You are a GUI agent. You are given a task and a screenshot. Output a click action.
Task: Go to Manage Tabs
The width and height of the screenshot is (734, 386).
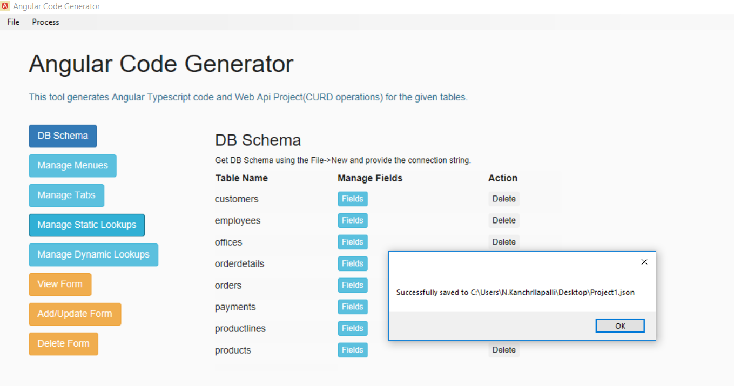tap(66, 195)
